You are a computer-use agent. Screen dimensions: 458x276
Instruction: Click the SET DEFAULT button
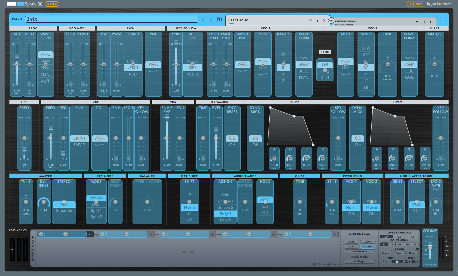360,251
